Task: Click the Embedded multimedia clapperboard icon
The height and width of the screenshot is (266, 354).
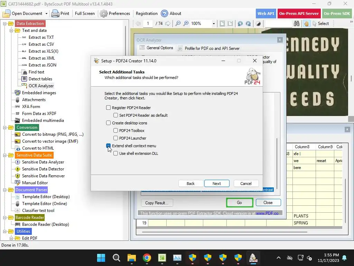Action: pos(17,121)
